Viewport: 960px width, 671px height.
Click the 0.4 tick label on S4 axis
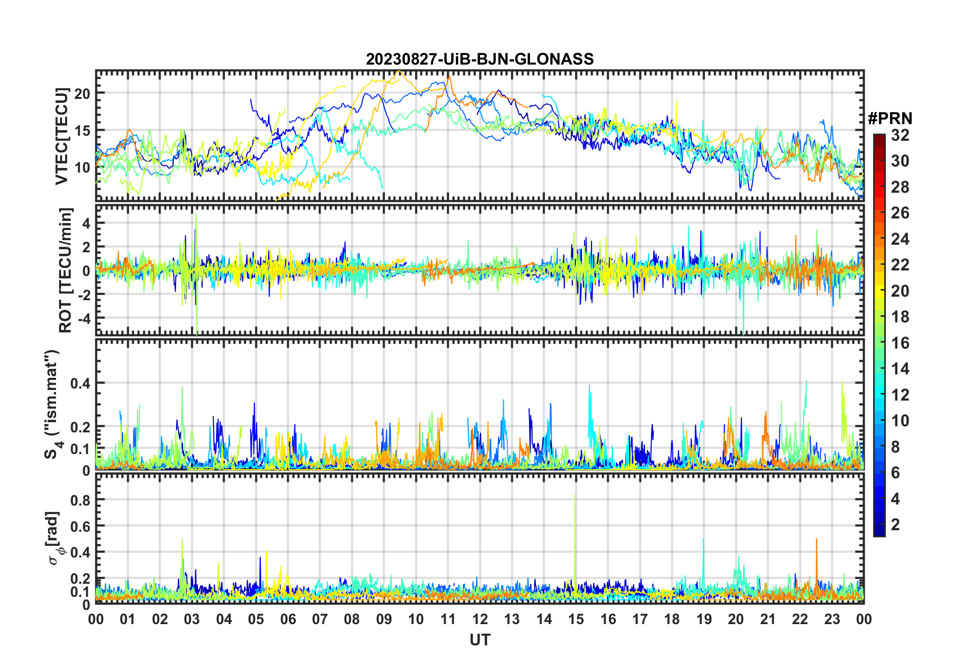[x=80, y=383]
